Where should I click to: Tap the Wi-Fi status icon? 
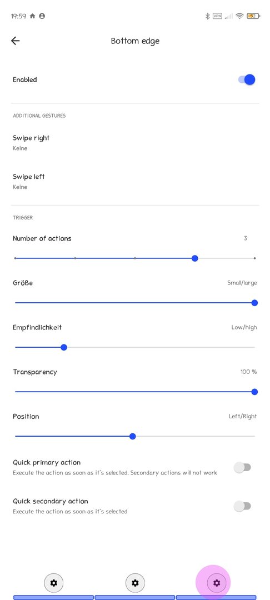[x=240, y=16]
